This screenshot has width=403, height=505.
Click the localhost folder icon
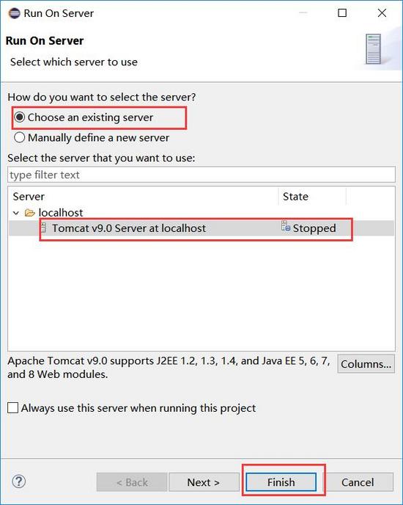click(30, 213)
